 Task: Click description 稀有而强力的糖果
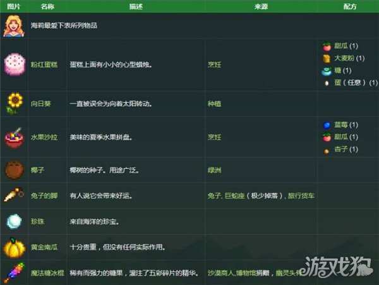pos(135,273)
